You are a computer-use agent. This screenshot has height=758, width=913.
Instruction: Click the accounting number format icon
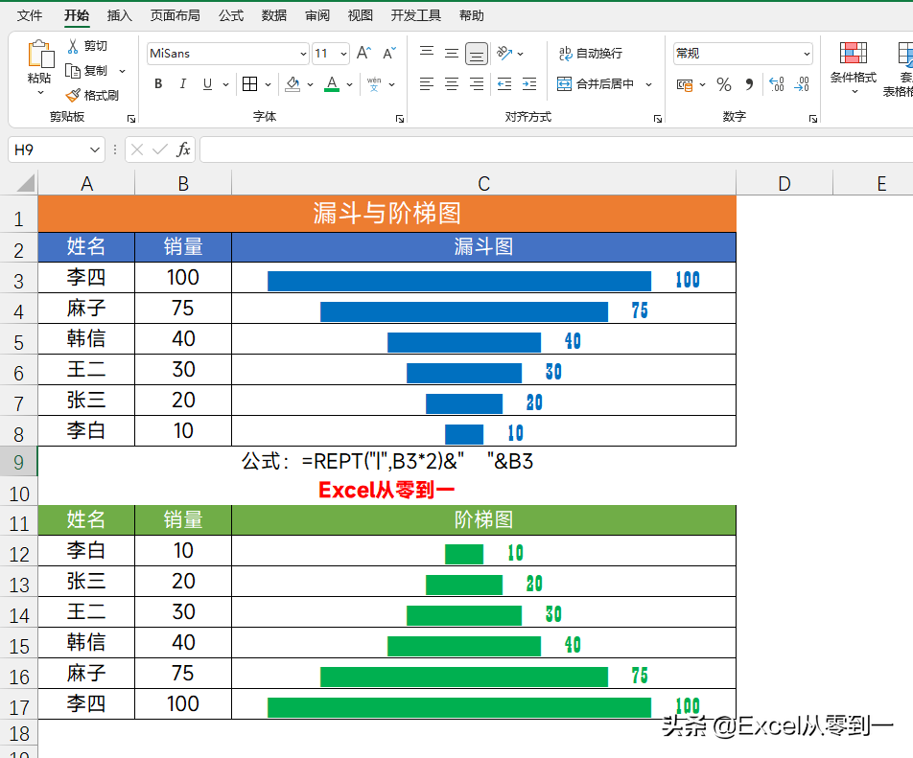685,85
